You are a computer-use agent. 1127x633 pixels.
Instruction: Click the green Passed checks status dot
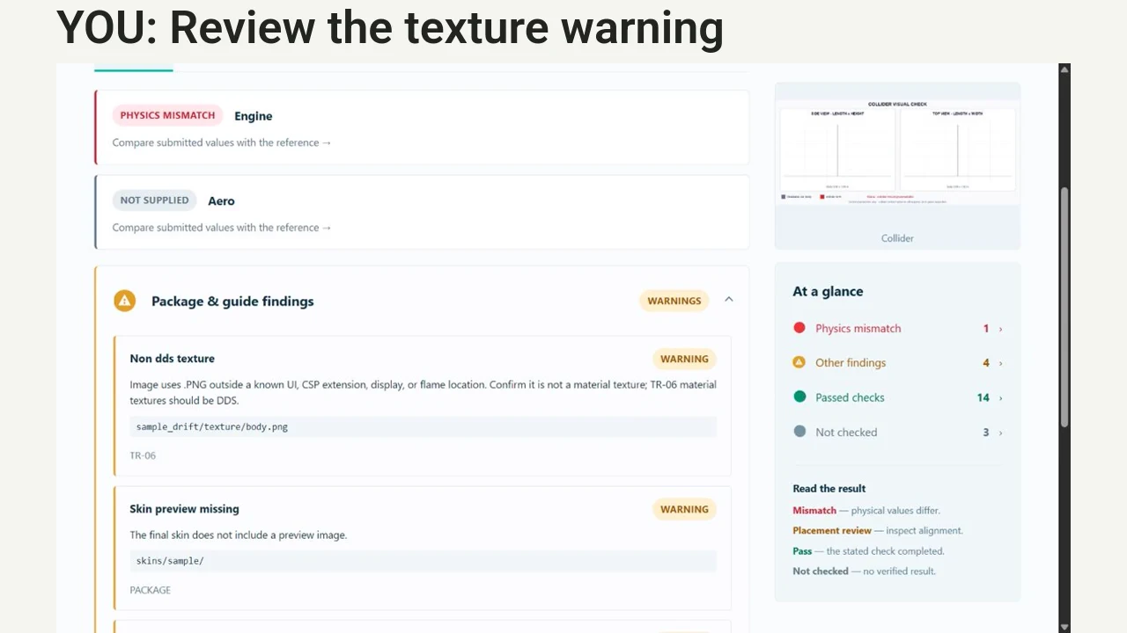coord(799,397)
